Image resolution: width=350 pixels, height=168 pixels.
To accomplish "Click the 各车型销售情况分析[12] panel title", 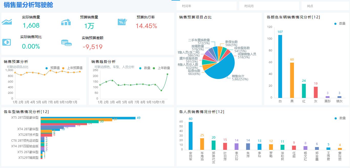I will 26,112.
